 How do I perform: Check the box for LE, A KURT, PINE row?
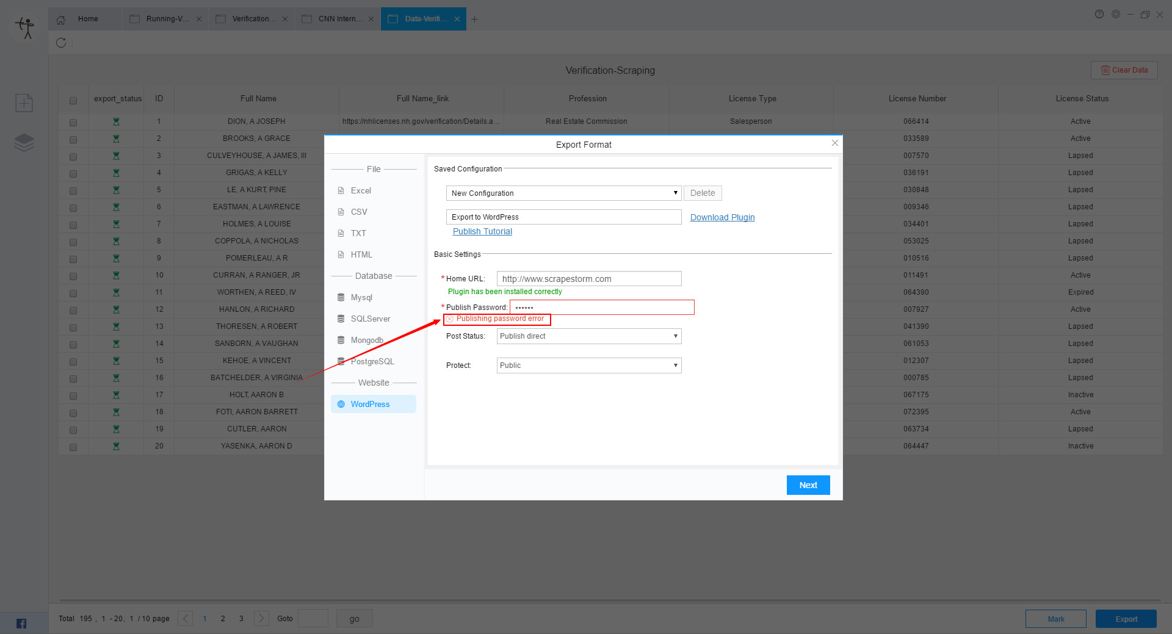pyautogui.click(x=73, y=191)
